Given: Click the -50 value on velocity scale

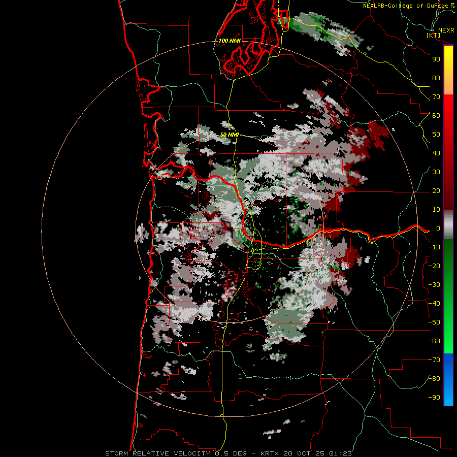Looking at the screenshot, I should [434, 322].
